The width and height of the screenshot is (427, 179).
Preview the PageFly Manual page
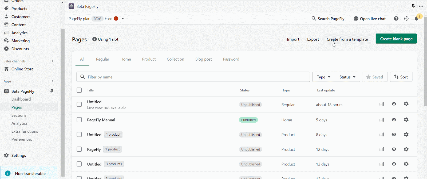click(394, 120)
